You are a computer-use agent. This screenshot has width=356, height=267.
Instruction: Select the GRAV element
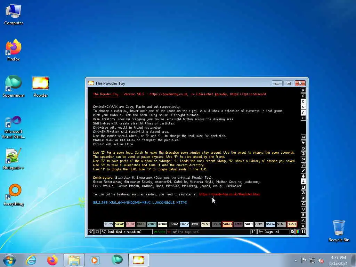173,224
